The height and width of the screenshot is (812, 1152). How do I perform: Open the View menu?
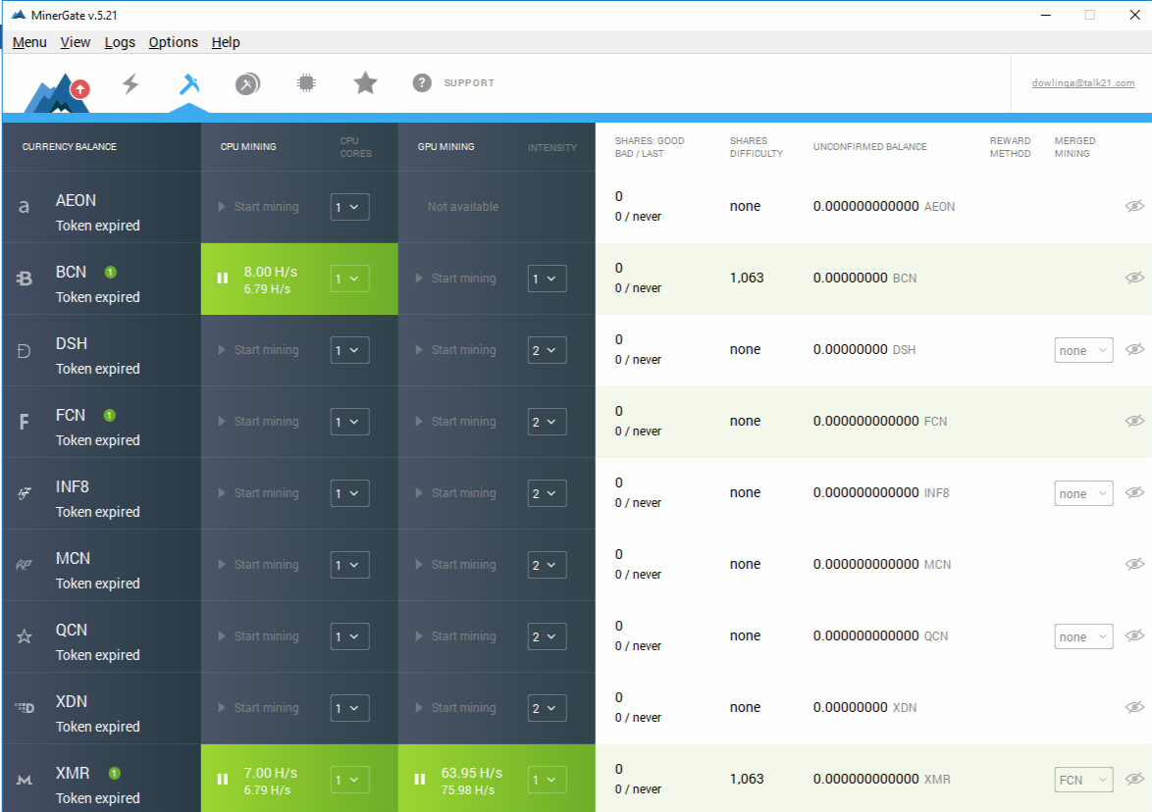75,42
